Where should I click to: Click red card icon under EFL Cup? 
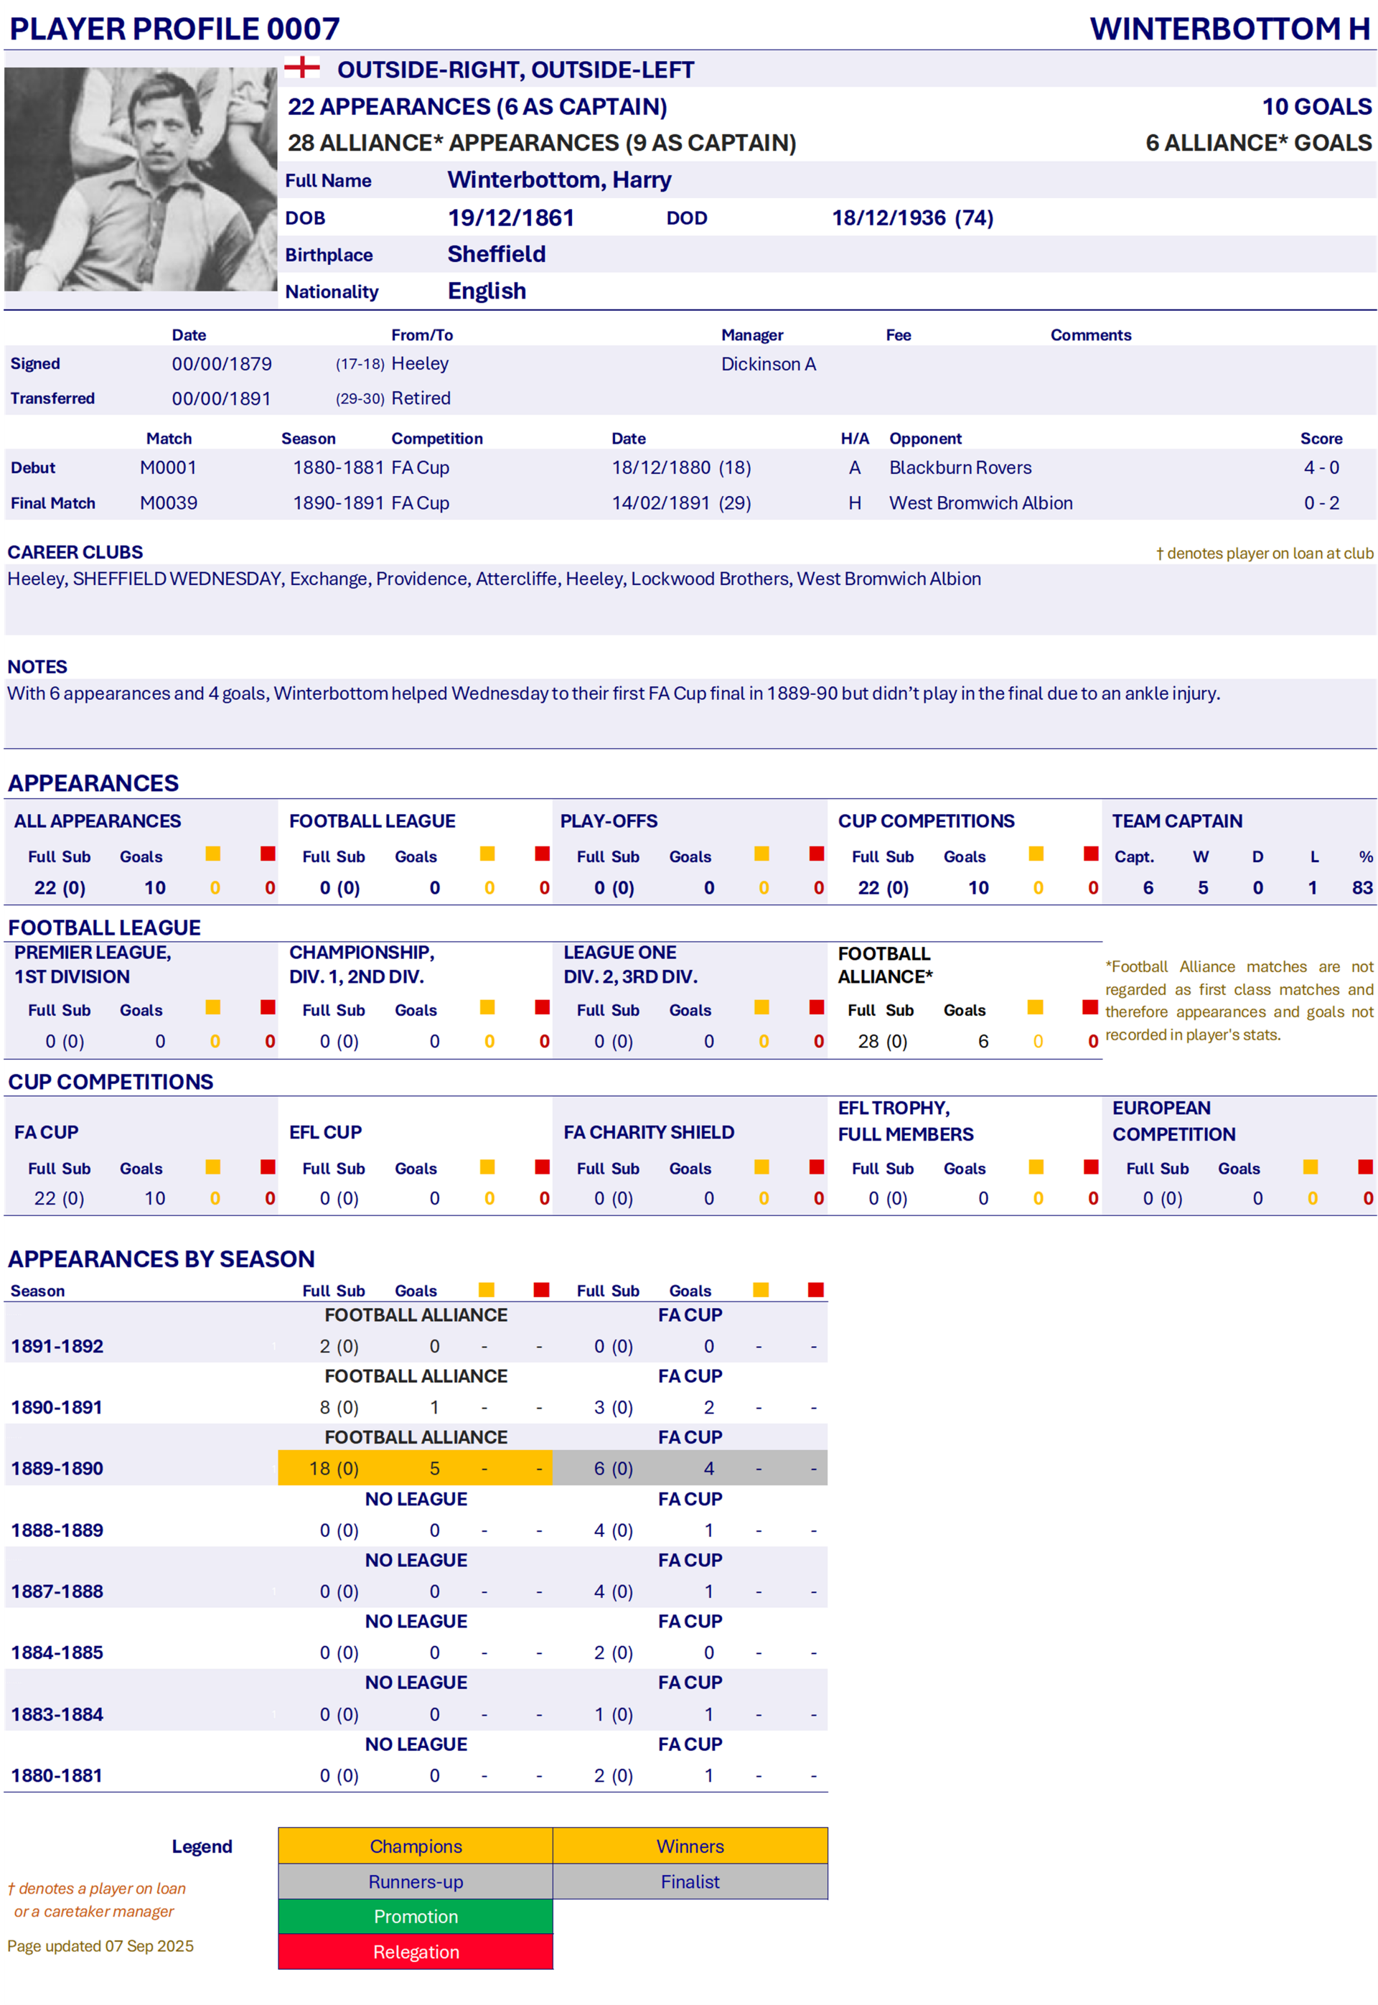[542, 1167]
